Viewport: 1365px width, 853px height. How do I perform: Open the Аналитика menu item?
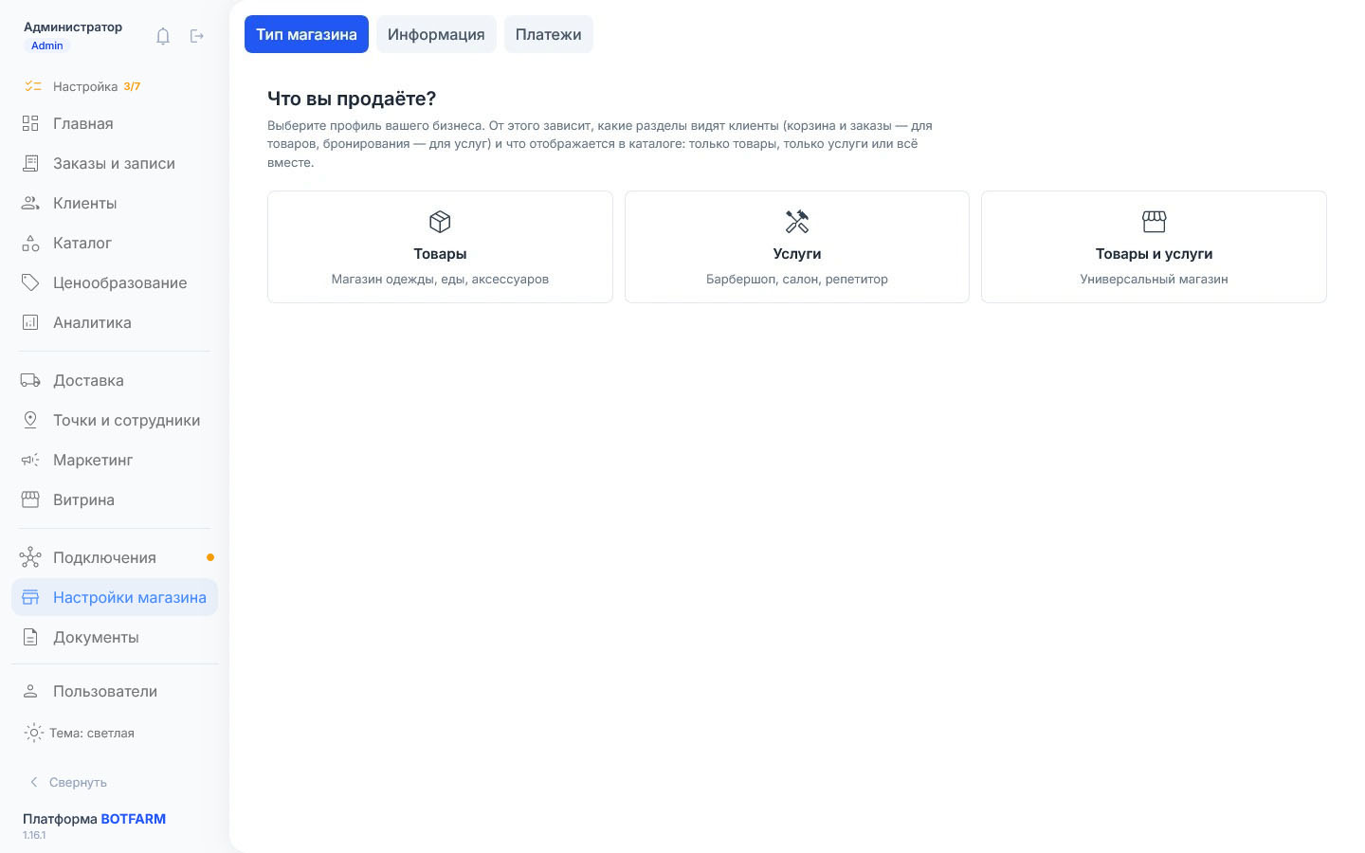click(115, 322)
